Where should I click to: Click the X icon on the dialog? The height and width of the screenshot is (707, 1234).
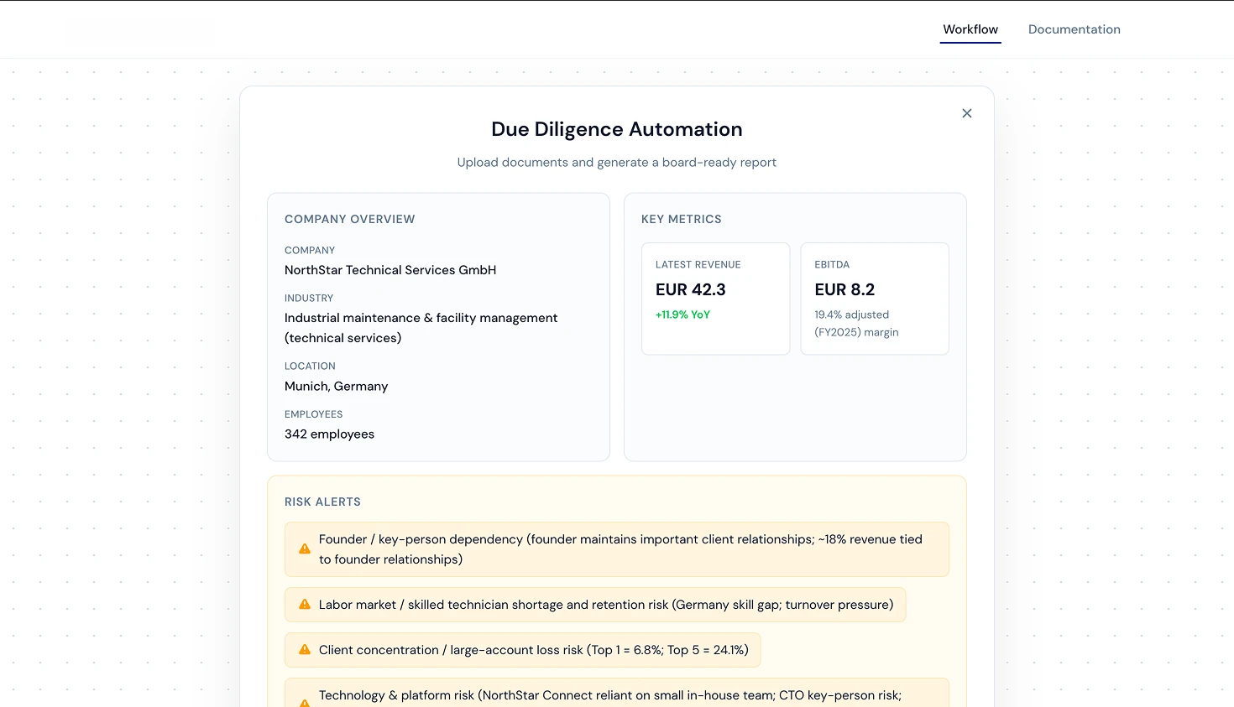[x=966, y=112]
